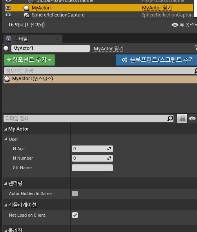Collapse the 리플리케이션 category
Viewport: 197px width, 232px height.
pyautogui.click(x=5, y=205)
